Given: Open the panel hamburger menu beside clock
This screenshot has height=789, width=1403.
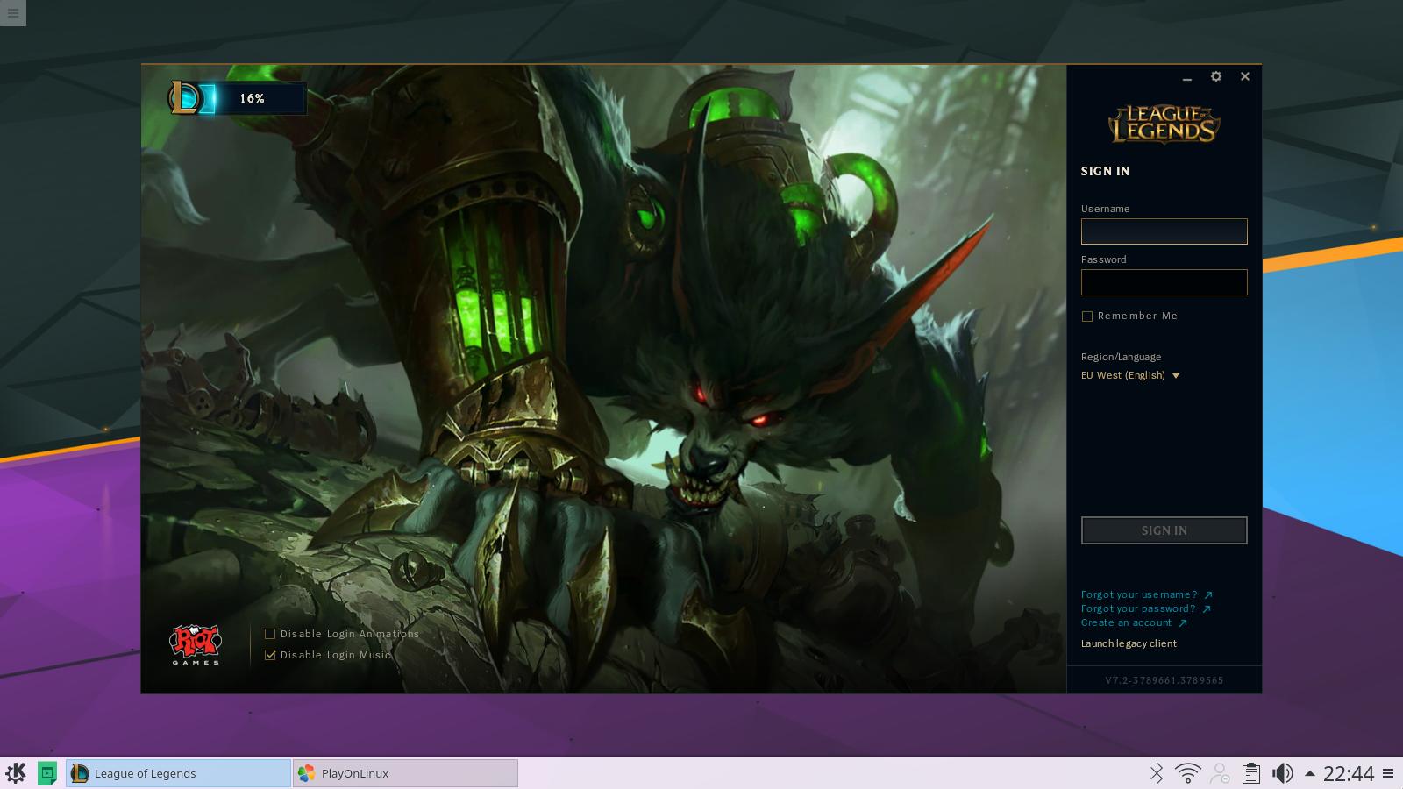Looking at the screenshot, I should tap(1388, 773).
